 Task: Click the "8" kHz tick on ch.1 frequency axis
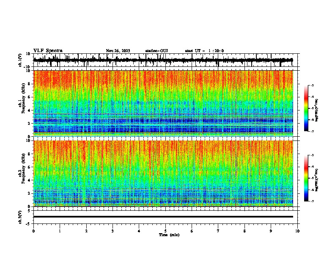[x=30, y=84]
